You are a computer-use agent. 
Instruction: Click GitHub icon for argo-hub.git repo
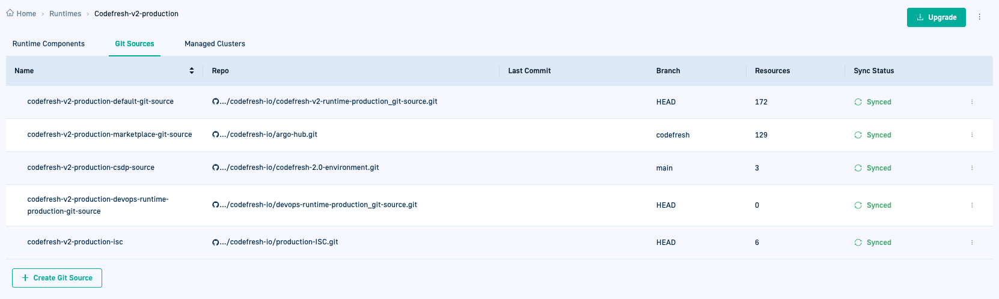point(215,134)
